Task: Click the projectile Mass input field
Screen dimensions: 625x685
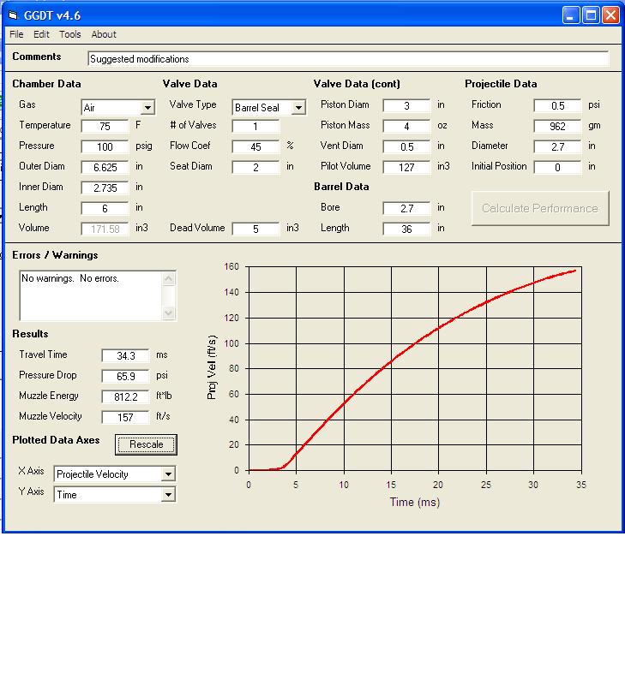Action: coord(557,126)
